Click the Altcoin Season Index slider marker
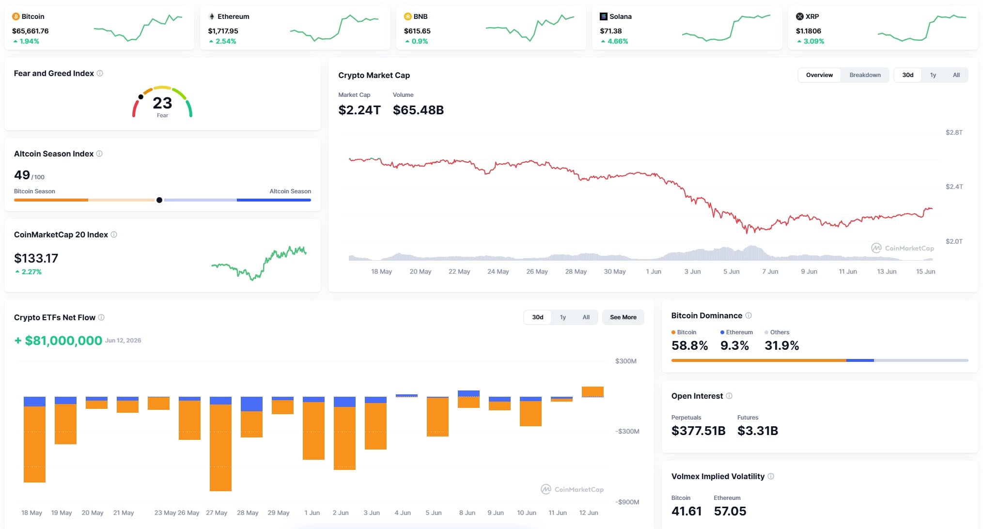983x529 pixels. pyautogui.click(x=159, y=200)
